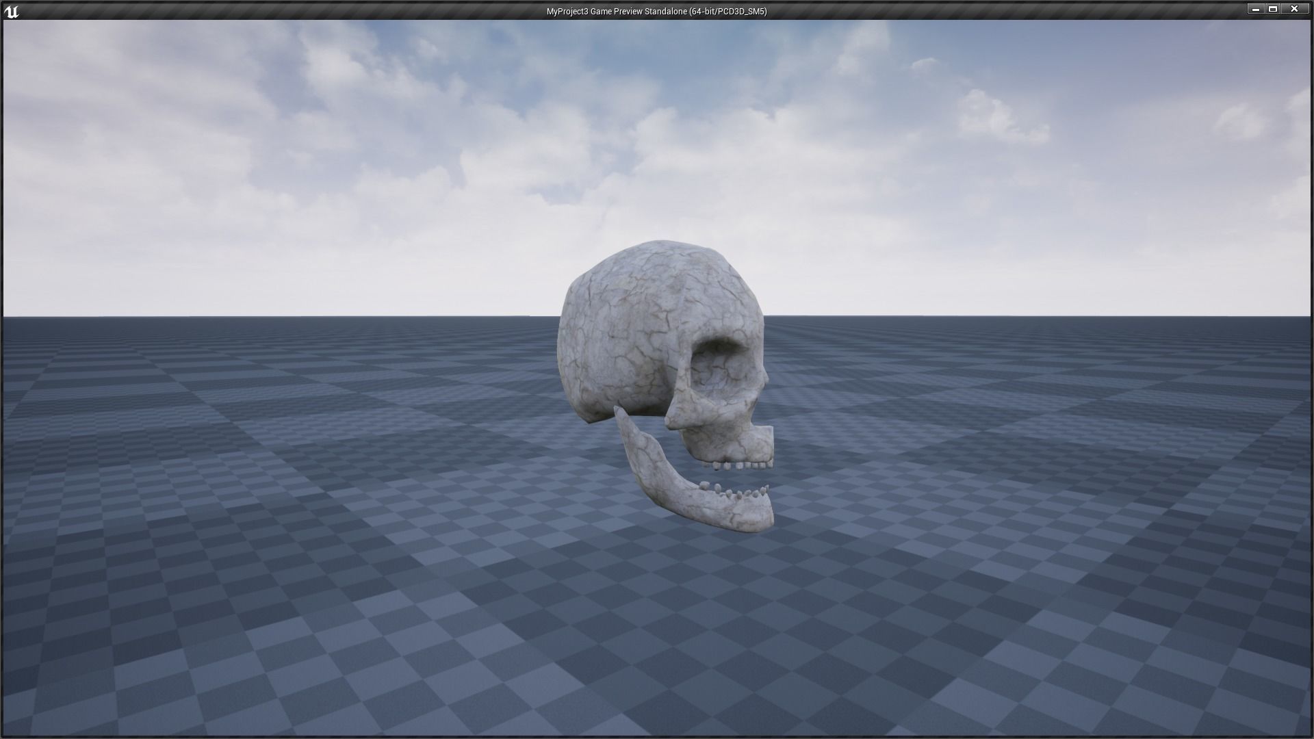The width and height of the screenshot is (1314, 739).
Task: Click the MyProject3 Game Preview title text
Action: pyautogui.click(x=656, y=12)
